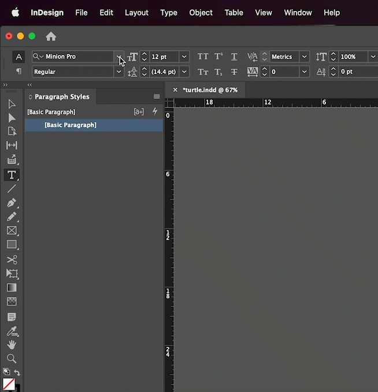Switch to Character Formatting Controls (A)
The width and height of the screenshot is (378, 392).
tap(18, 57)
